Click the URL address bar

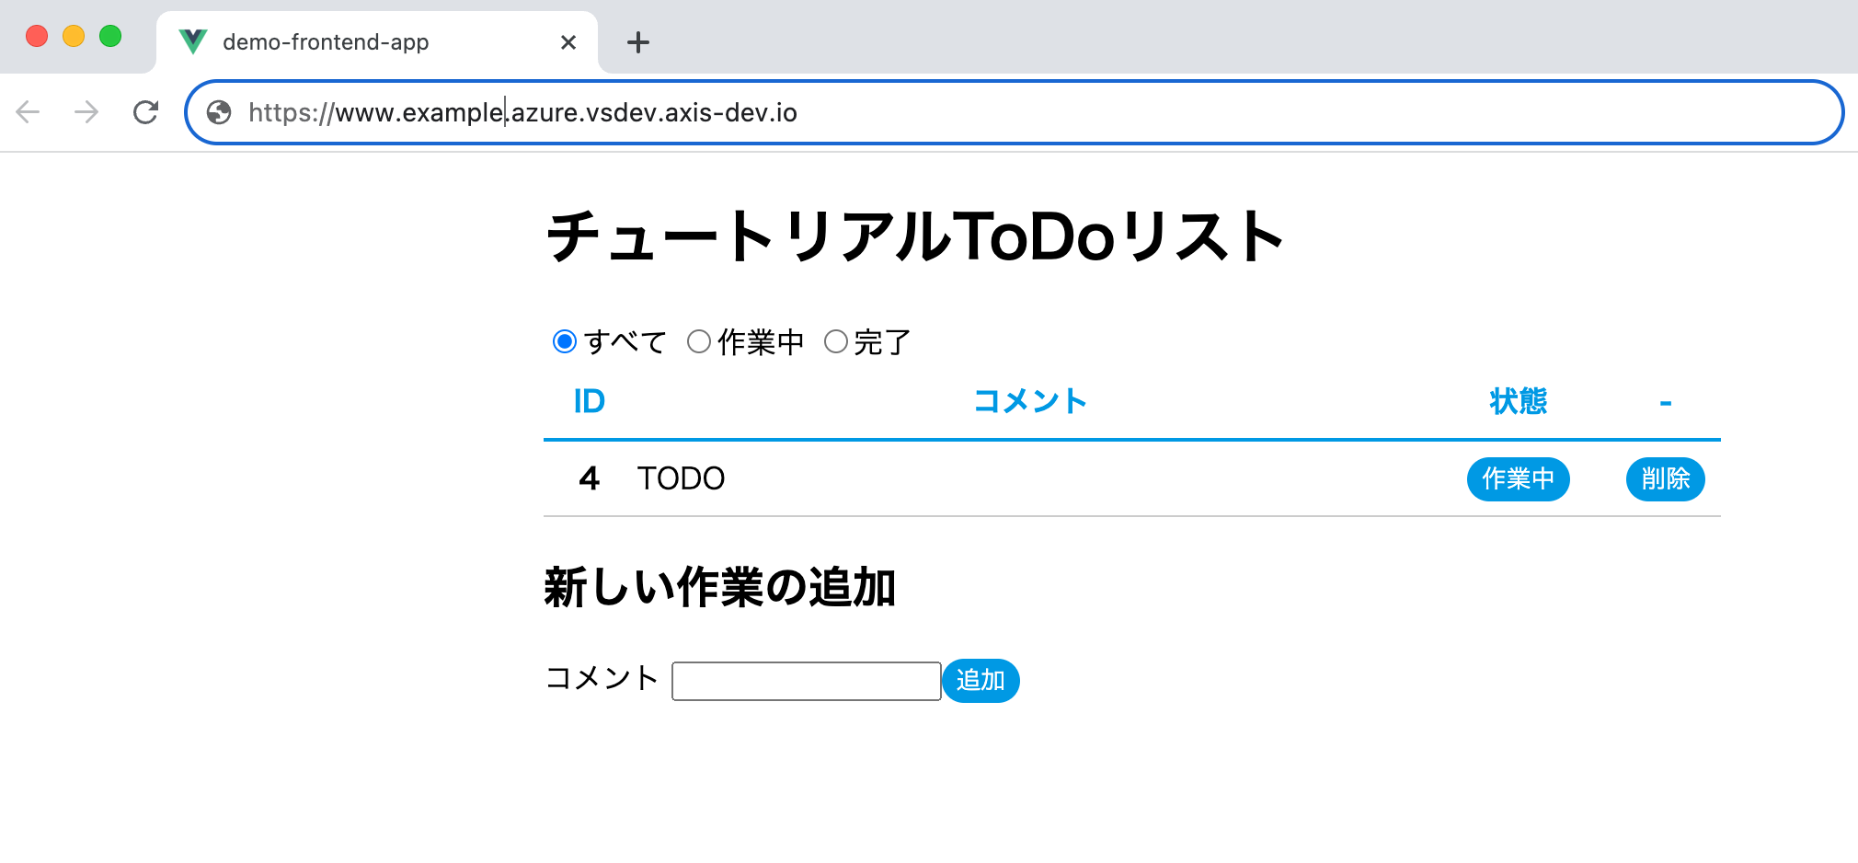[x=1012, y=112]
